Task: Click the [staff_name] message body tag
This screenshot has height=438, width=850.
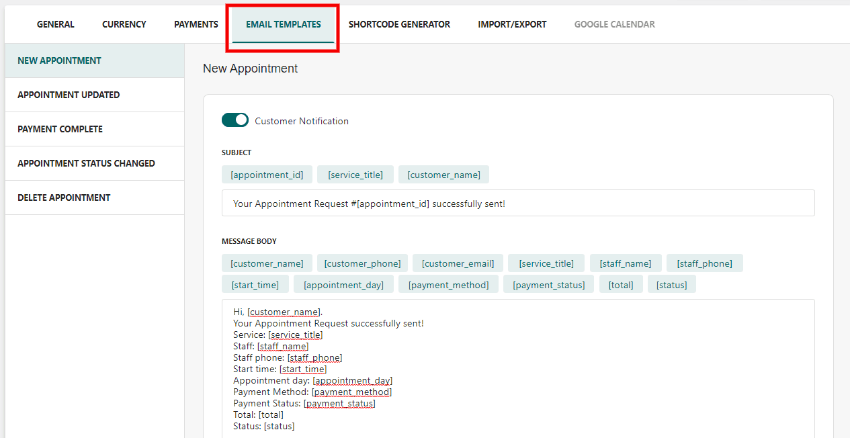Action: point(626,263)
